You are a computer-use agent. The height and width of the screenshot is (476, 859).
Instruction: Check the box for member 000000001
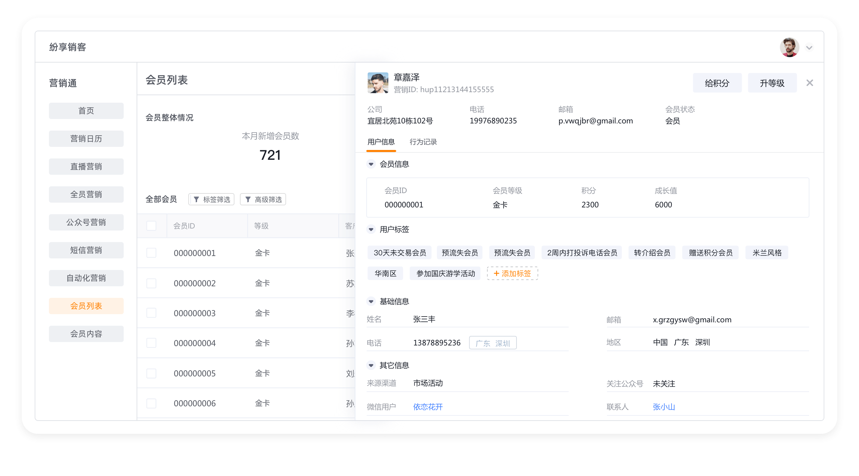(x=151, y=253)
